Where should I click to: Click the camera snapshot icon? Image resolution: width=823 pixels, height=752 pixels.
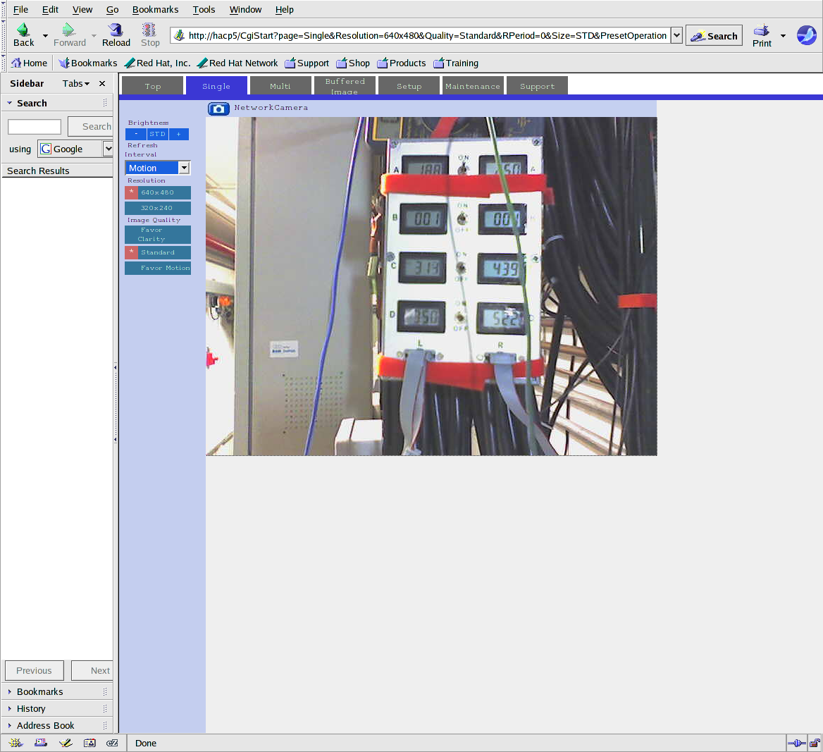(218, 109)
